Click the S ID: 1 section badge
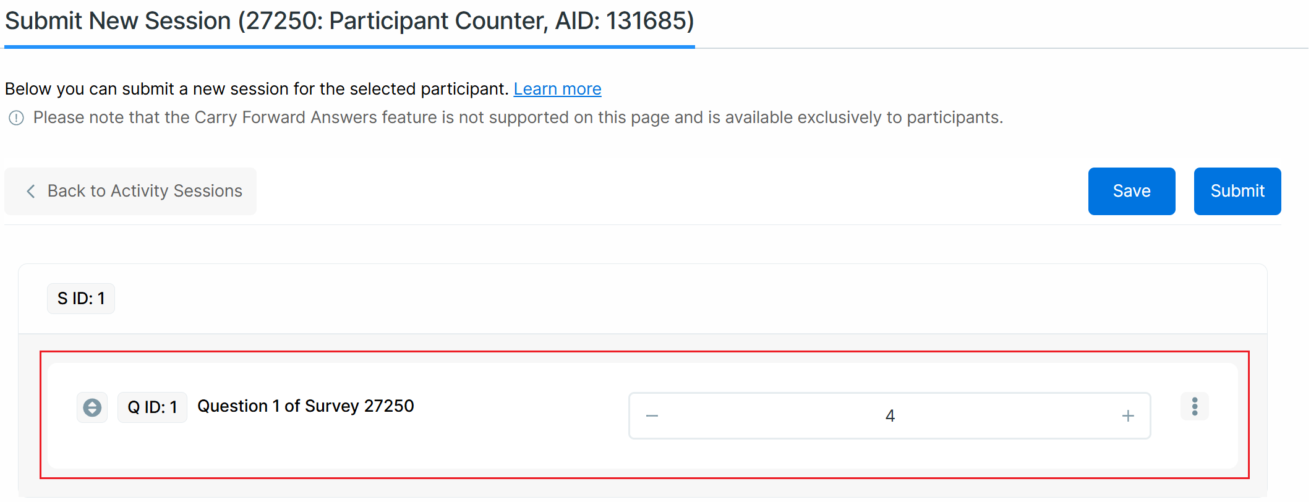 (x=81, y=299)
